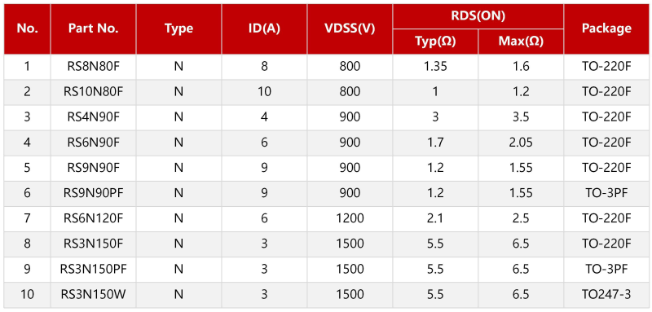The width and height of the screenshot is (652, 312).
Task: Select the TO247-3 package cell
Action: click(x=606, y=295)
